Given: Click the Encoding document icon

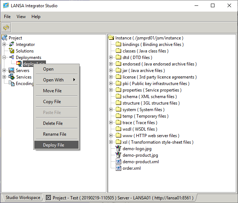Looking at the screenshot, I should point(12,83).
